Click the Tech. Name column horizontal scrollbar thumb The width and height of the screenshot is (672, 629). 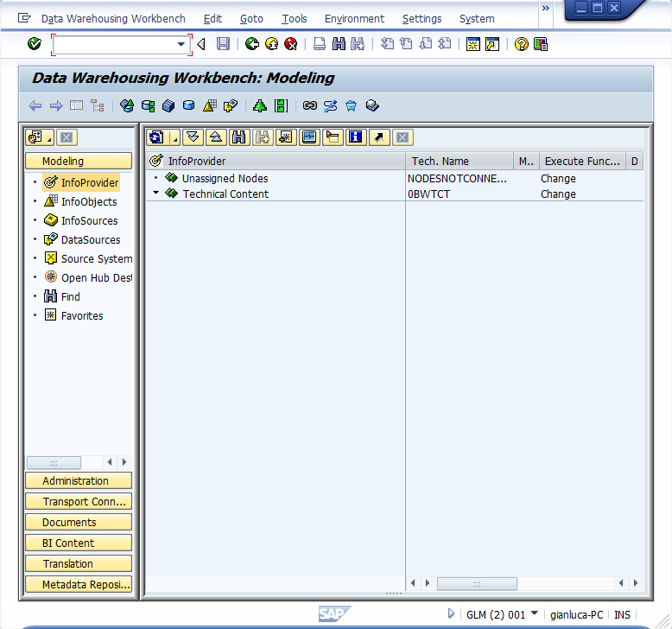click(477, 583)
